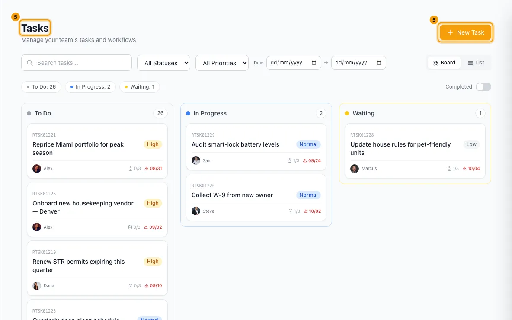The image size is (512, 320).
Task: Click task ID RTSK01220
Action: coord(203,186)
